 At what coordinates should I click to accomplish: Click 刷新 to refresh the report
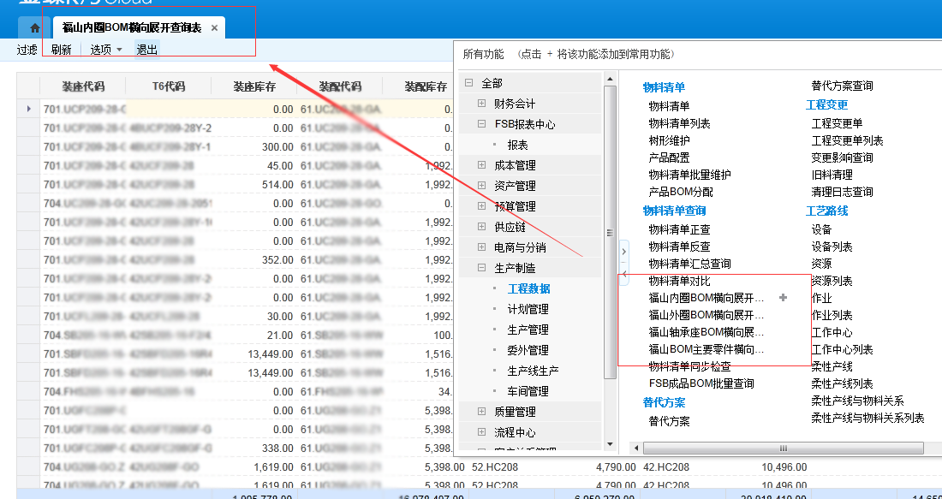pos(62,50)
